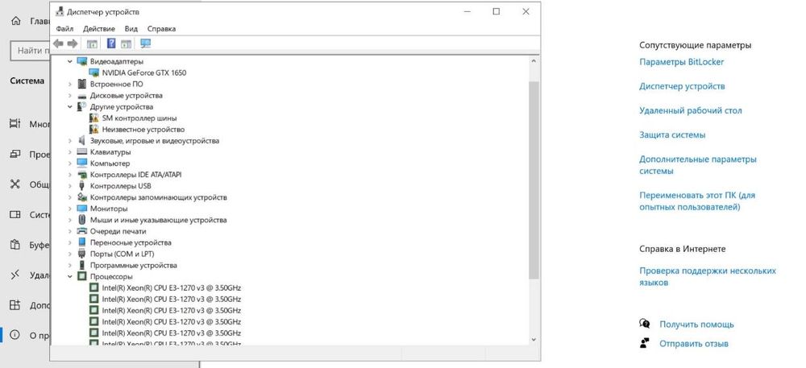
Task: Expand the Компьютер category
Action: (x=70, y=163)
